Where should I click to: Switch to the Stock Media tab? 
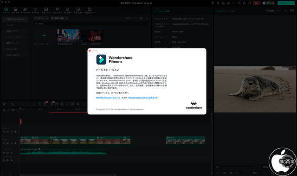click(x=15, y=10)
